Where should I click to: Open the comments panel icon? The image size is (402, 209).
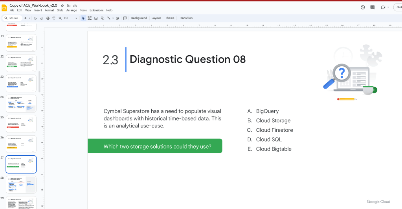[373, 7]
